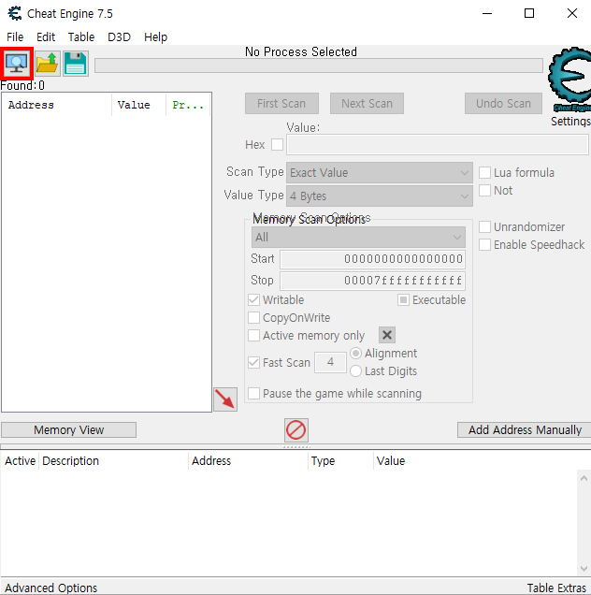Open the Help menu
Viewport: 591px width, 595px height.
click(x=155, y=37)
